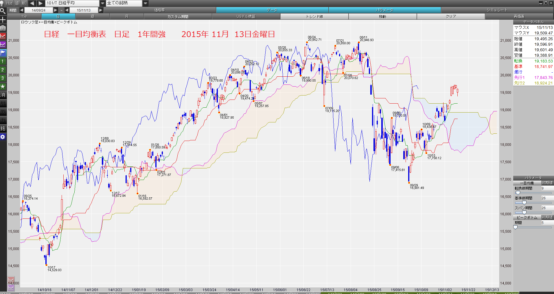The width and height of the screenshot is (554, 294).
Task: Click the green star favorite icon
Action: (3, 87)
